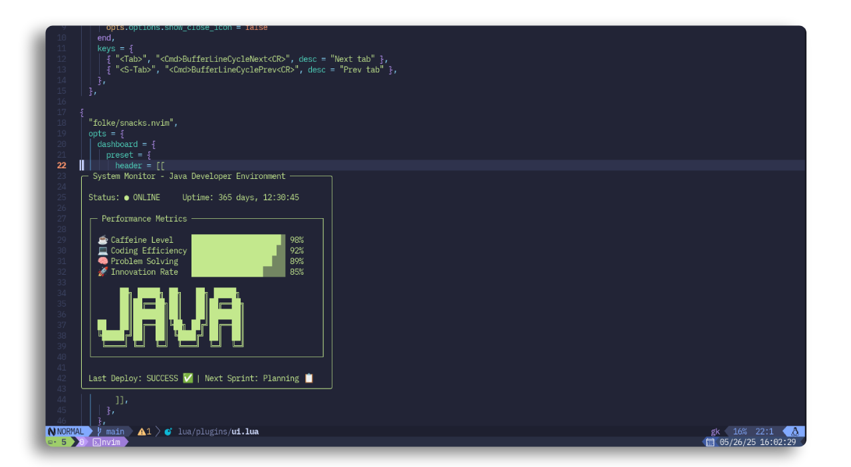The width and height of the screenshot is (851, 467).
Task: Click the Last Deploy: SUCCESS text
Action: pyautogui.click(x=133, y=379)
